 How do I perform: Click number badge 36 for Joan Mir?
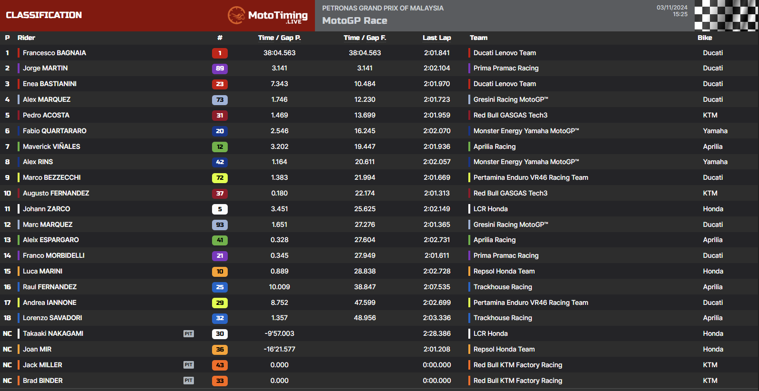220,350
